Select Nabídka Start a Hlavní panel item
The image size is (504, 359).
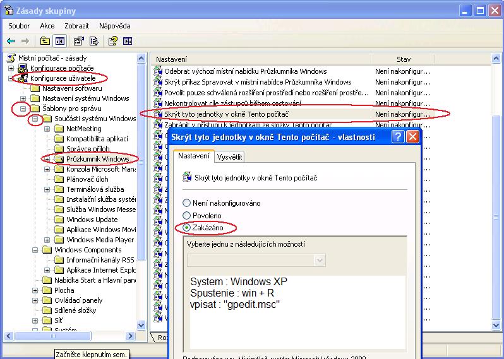[95, 280]
